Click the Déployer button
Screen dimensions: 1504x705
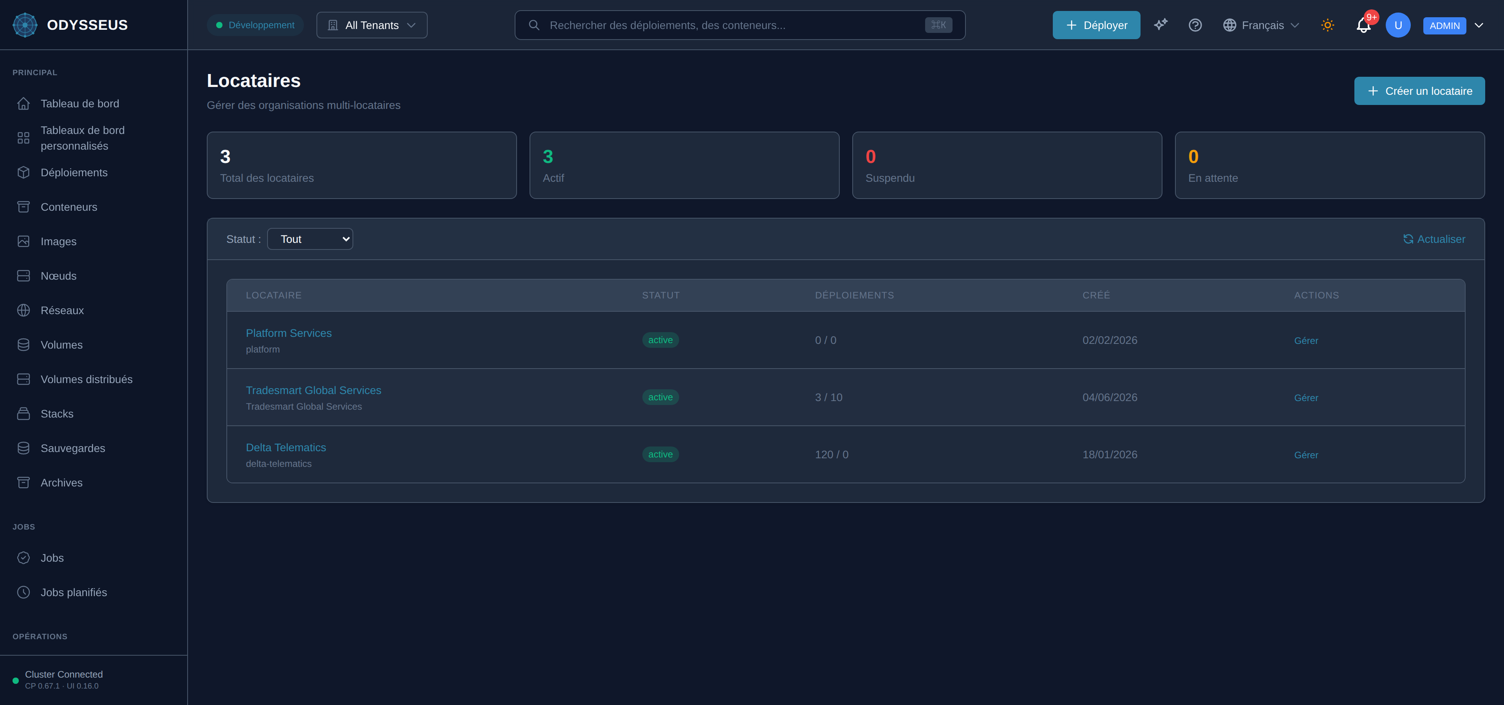pyautogui.click(x=1096, y=25)
